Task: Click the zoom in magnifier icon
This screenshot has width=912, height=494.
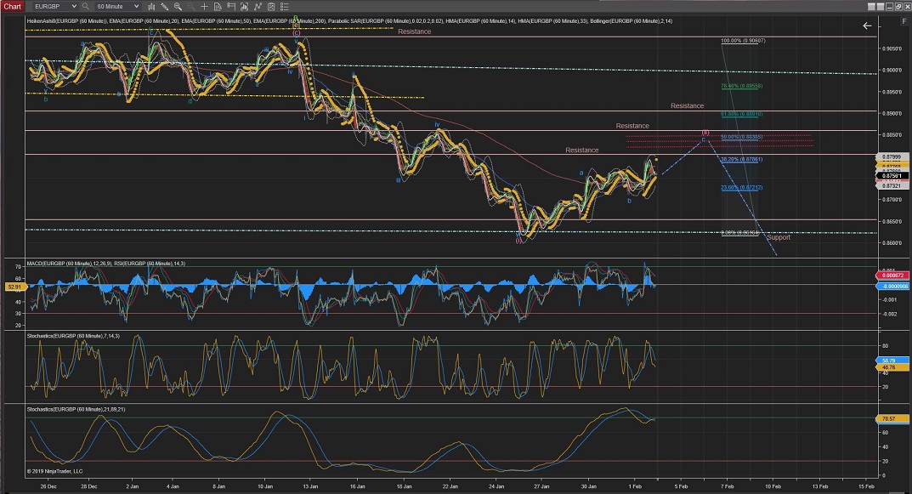Action: [x=178, y=6]
